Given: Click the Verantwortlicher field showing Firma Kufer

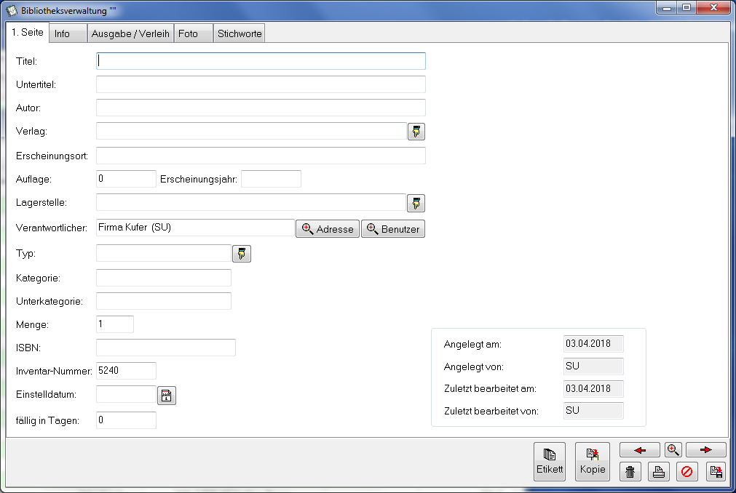Looking at the screenshot, I should (x=195, y=228).
